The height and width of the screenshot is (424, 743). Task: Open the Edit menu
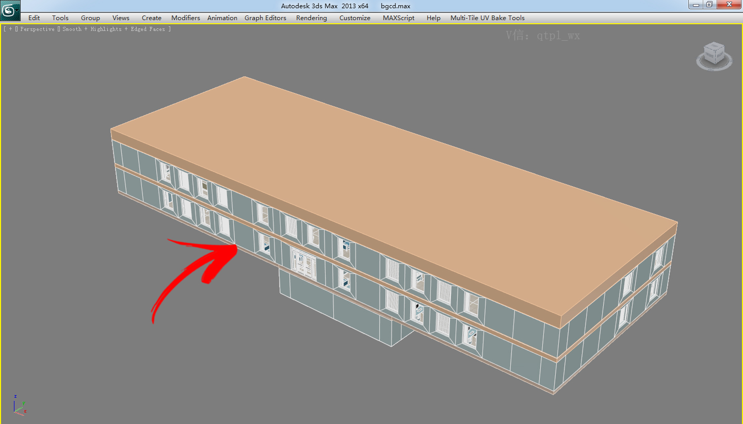tap(34, 18)
